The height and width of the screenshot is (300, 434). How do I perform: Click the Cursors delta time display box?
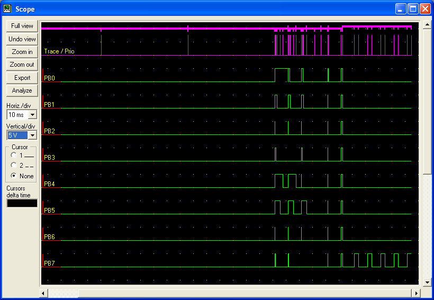(22, 203)
